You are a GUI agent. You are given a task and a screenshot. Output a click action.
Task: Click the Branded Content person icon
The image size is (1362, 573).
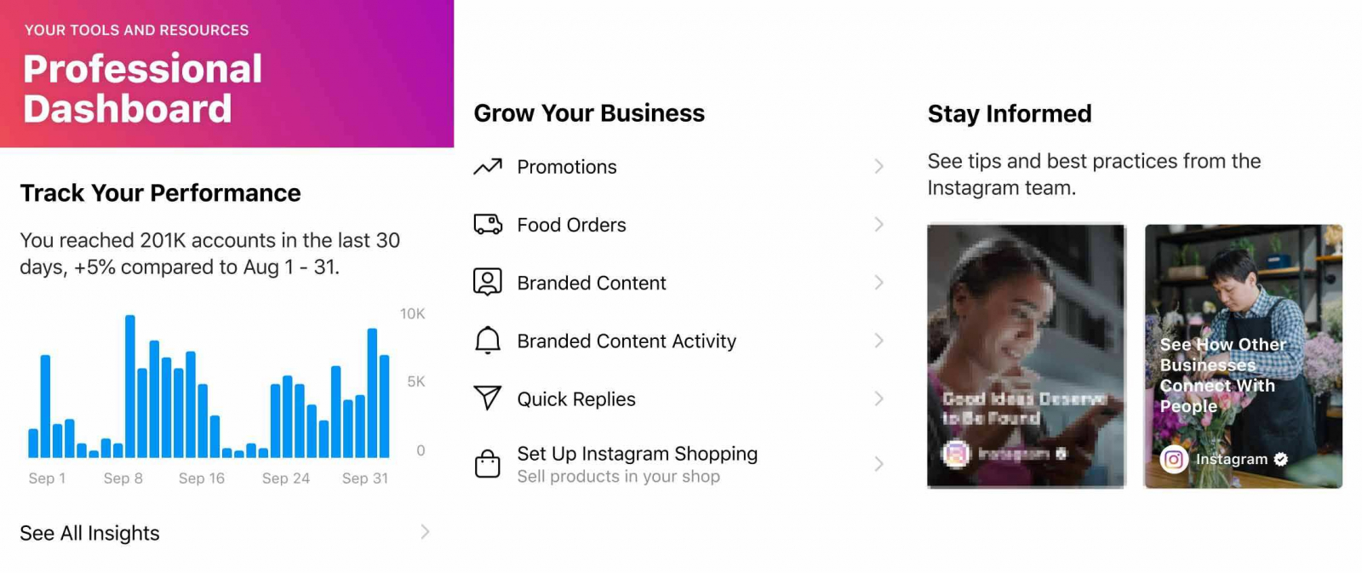[488, 282]
